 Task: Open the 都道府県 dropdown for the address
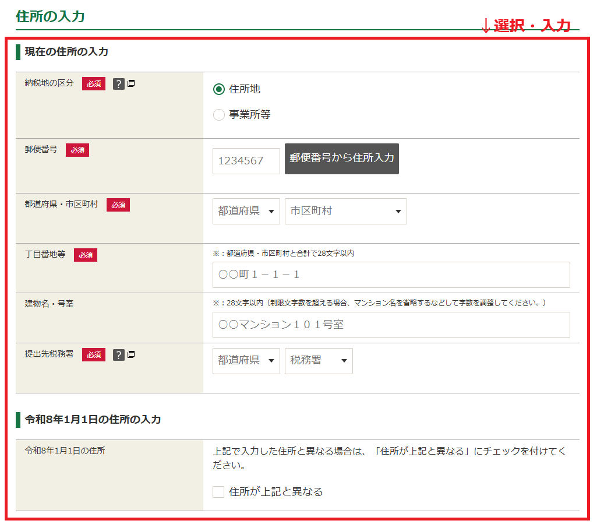click(246, 212)
